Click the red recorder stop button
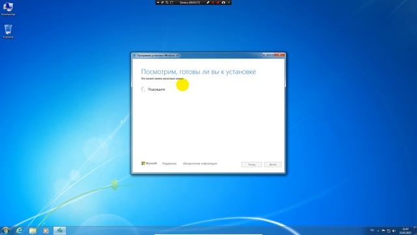 coord(218,3)
